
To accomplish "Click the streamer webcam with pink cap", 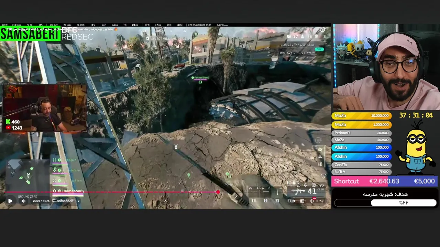I will point(386,67).
